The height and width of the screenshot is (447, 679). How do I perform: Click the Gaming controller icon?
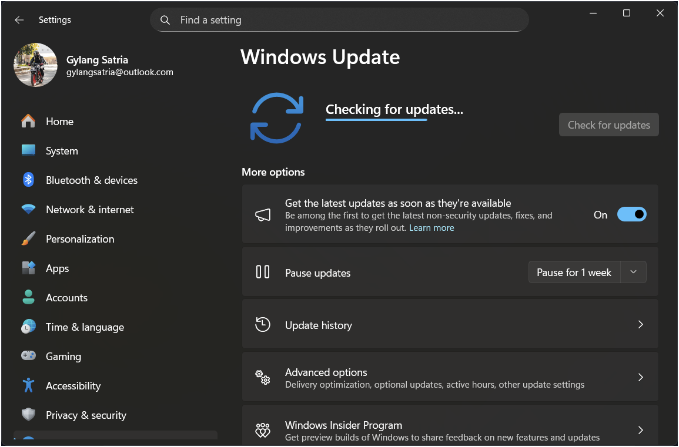pos(29,356)
